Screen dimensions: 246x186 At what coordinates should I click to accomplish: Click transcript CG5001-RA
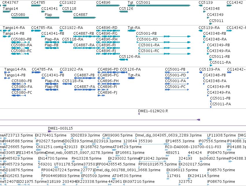[164, 48]
